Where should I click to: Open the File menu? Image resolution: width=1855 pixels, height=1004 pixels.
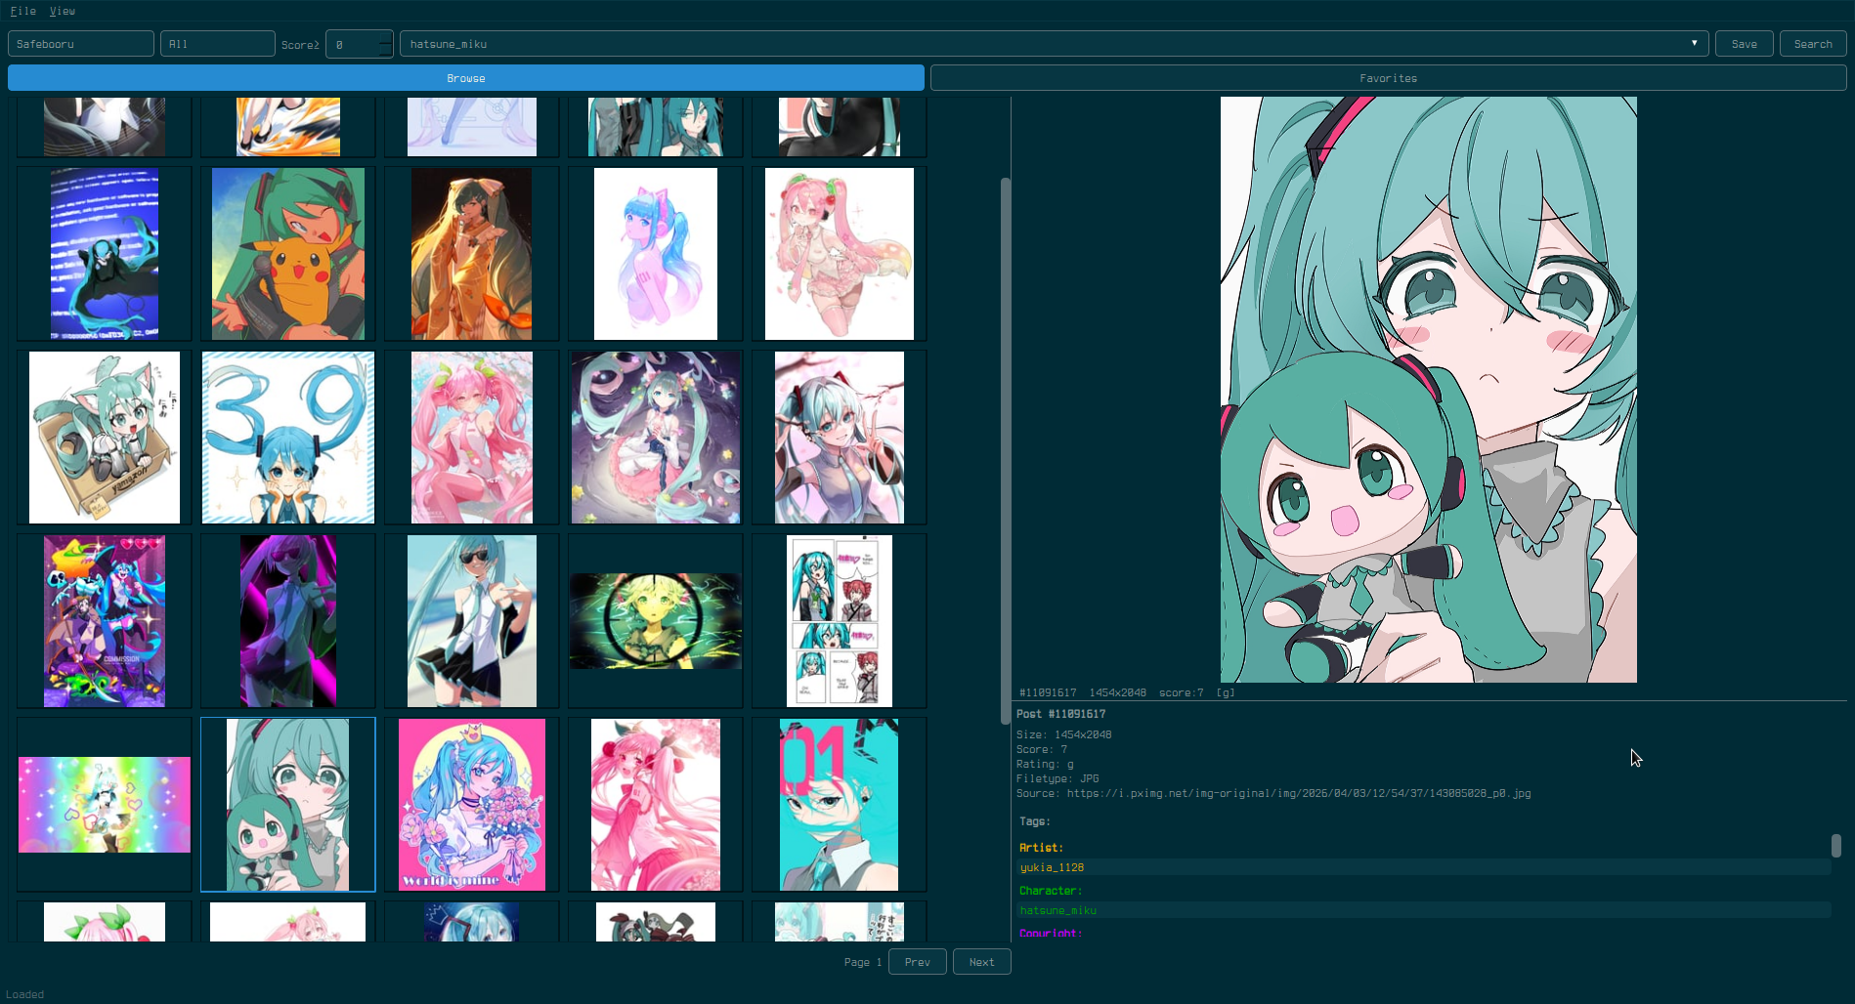(22, 11)
